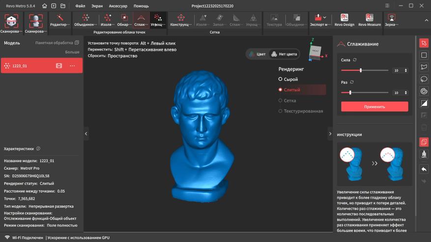Open the settings sliders icon in title bar
This screenshot has width=431, height=242.
387,6
